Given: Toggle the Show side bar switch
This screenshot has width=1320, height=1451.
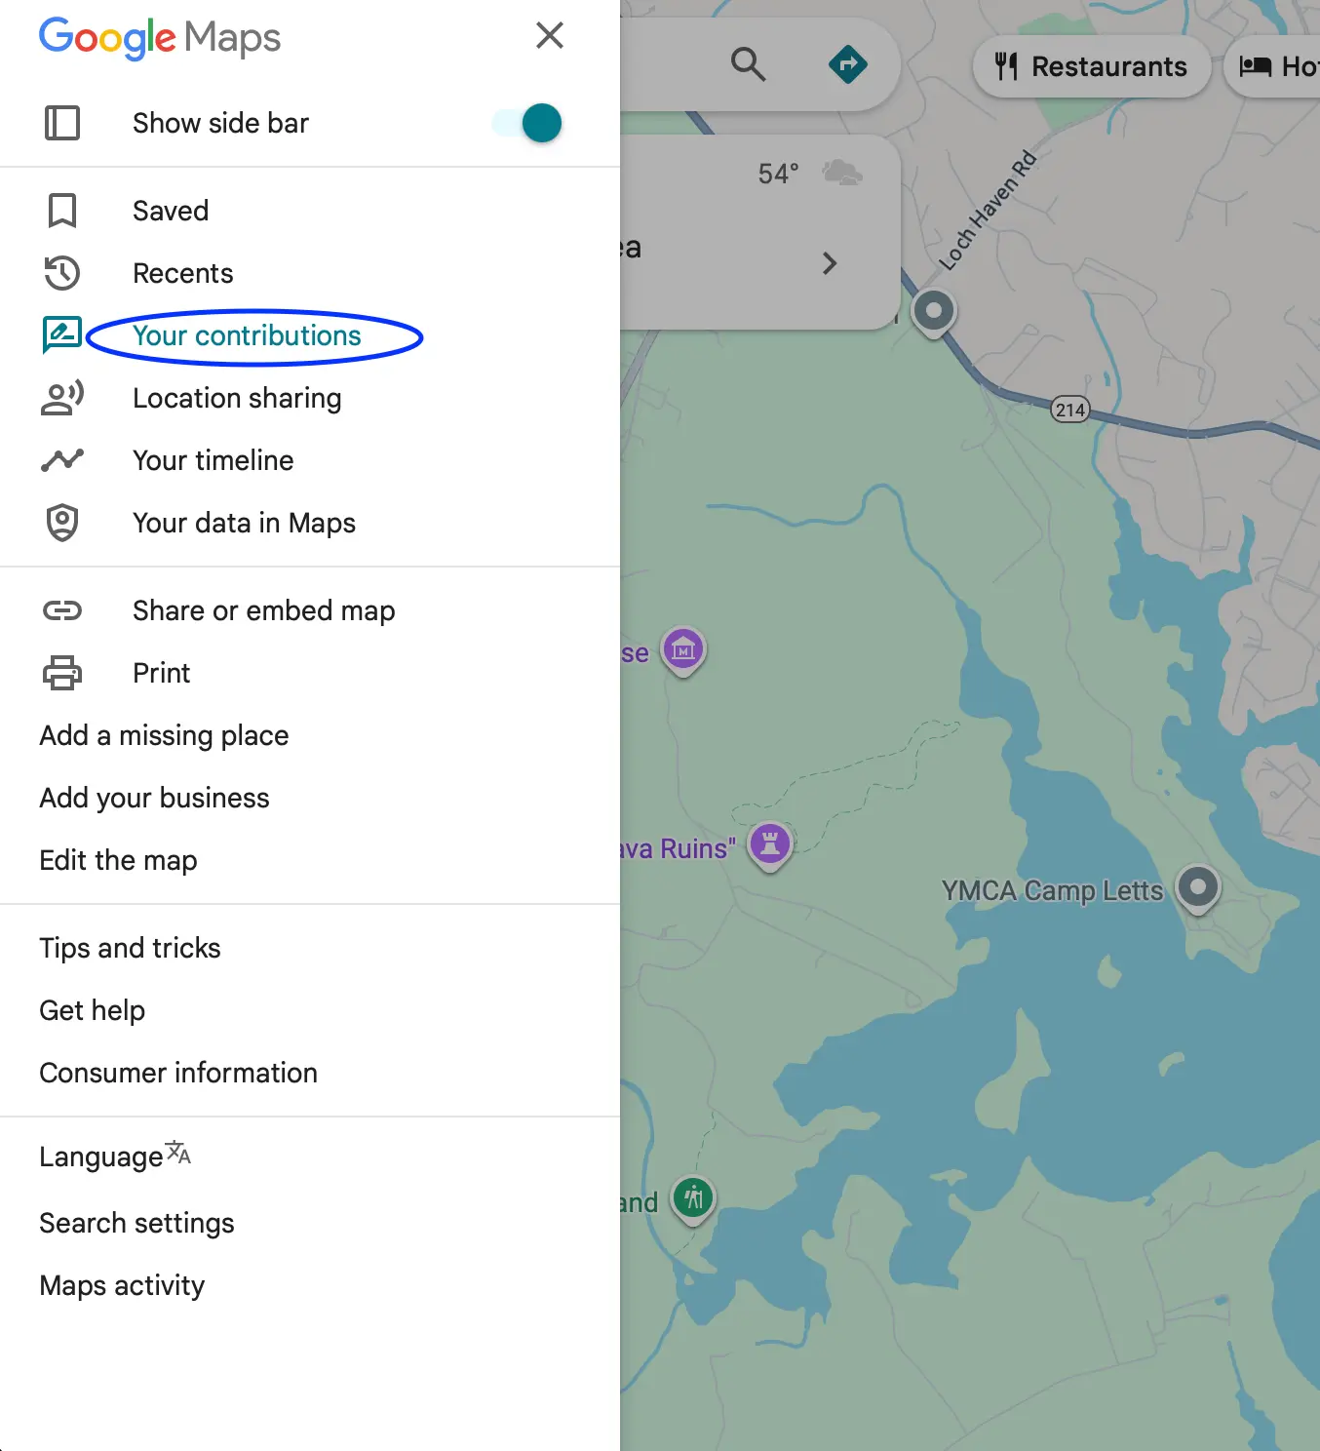Looking at the screenshot, I should coord(526,123).
